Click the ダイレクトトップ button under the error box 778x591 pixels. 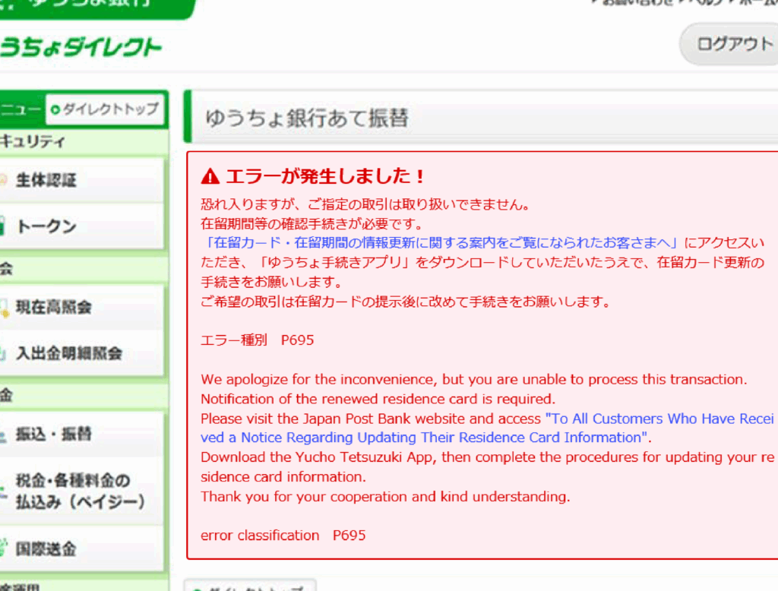pos(249,586)
